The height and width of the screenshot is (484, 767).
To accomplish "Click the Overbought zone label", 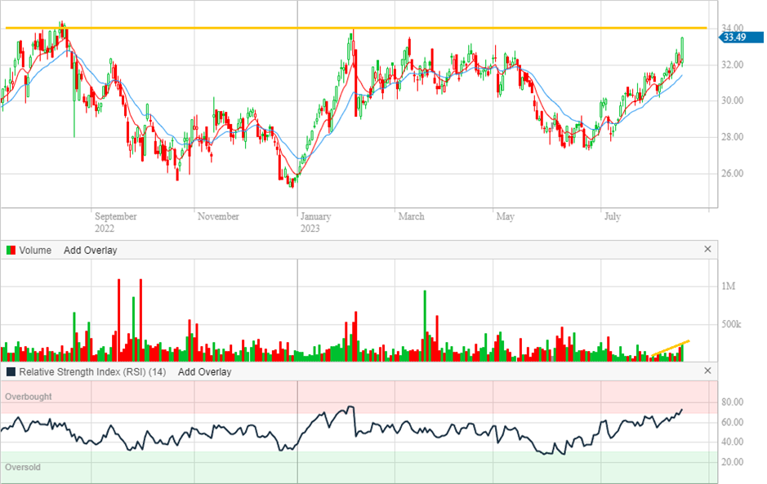I will (29, 397).
